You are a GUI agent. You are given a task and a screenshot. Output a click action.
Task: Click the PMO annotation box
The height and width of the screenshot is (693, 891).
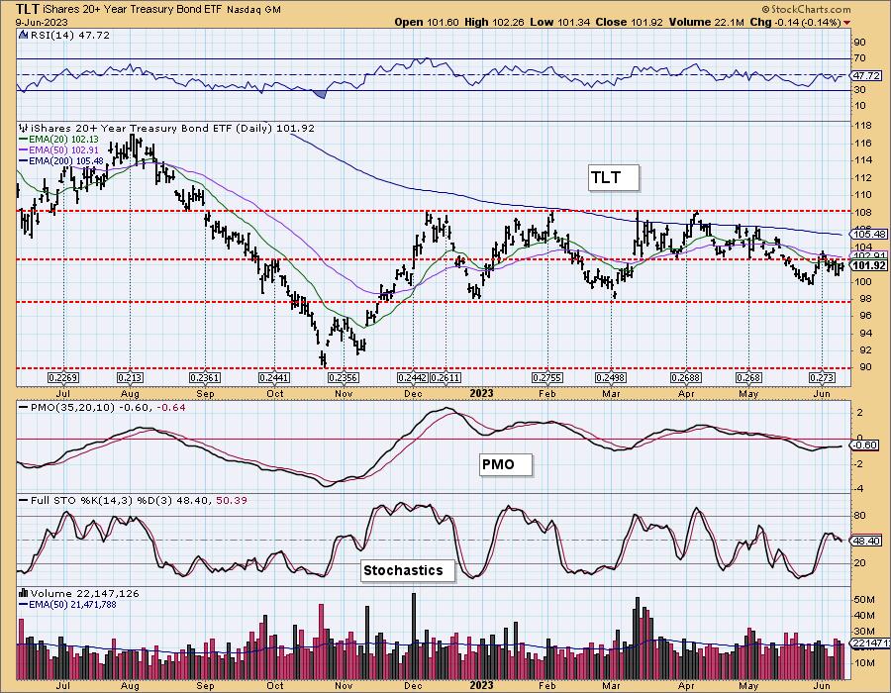tap(506, 464)
